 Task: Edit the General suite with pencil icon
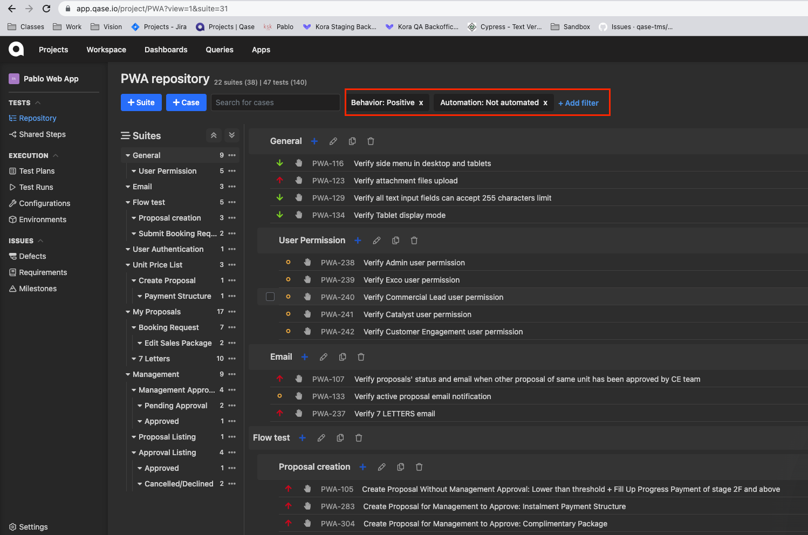coord(333,141)
